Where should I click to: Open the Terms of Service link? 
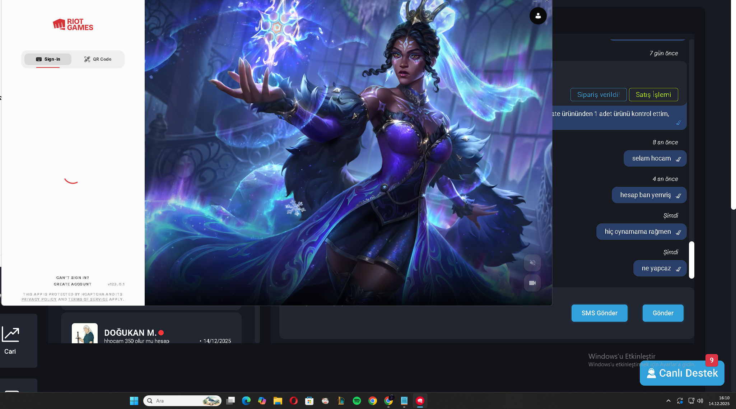pos(88,299)
